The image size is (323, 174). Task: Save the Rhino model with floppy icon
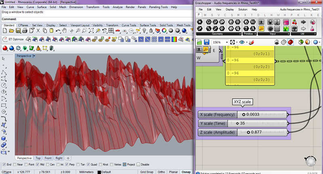(x=18, y=31)
